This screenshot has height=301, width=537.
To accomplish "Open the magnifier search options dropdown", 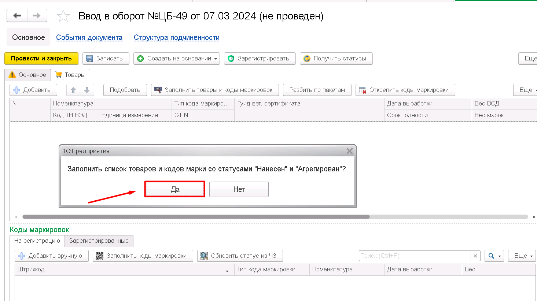I will (494, 256).
